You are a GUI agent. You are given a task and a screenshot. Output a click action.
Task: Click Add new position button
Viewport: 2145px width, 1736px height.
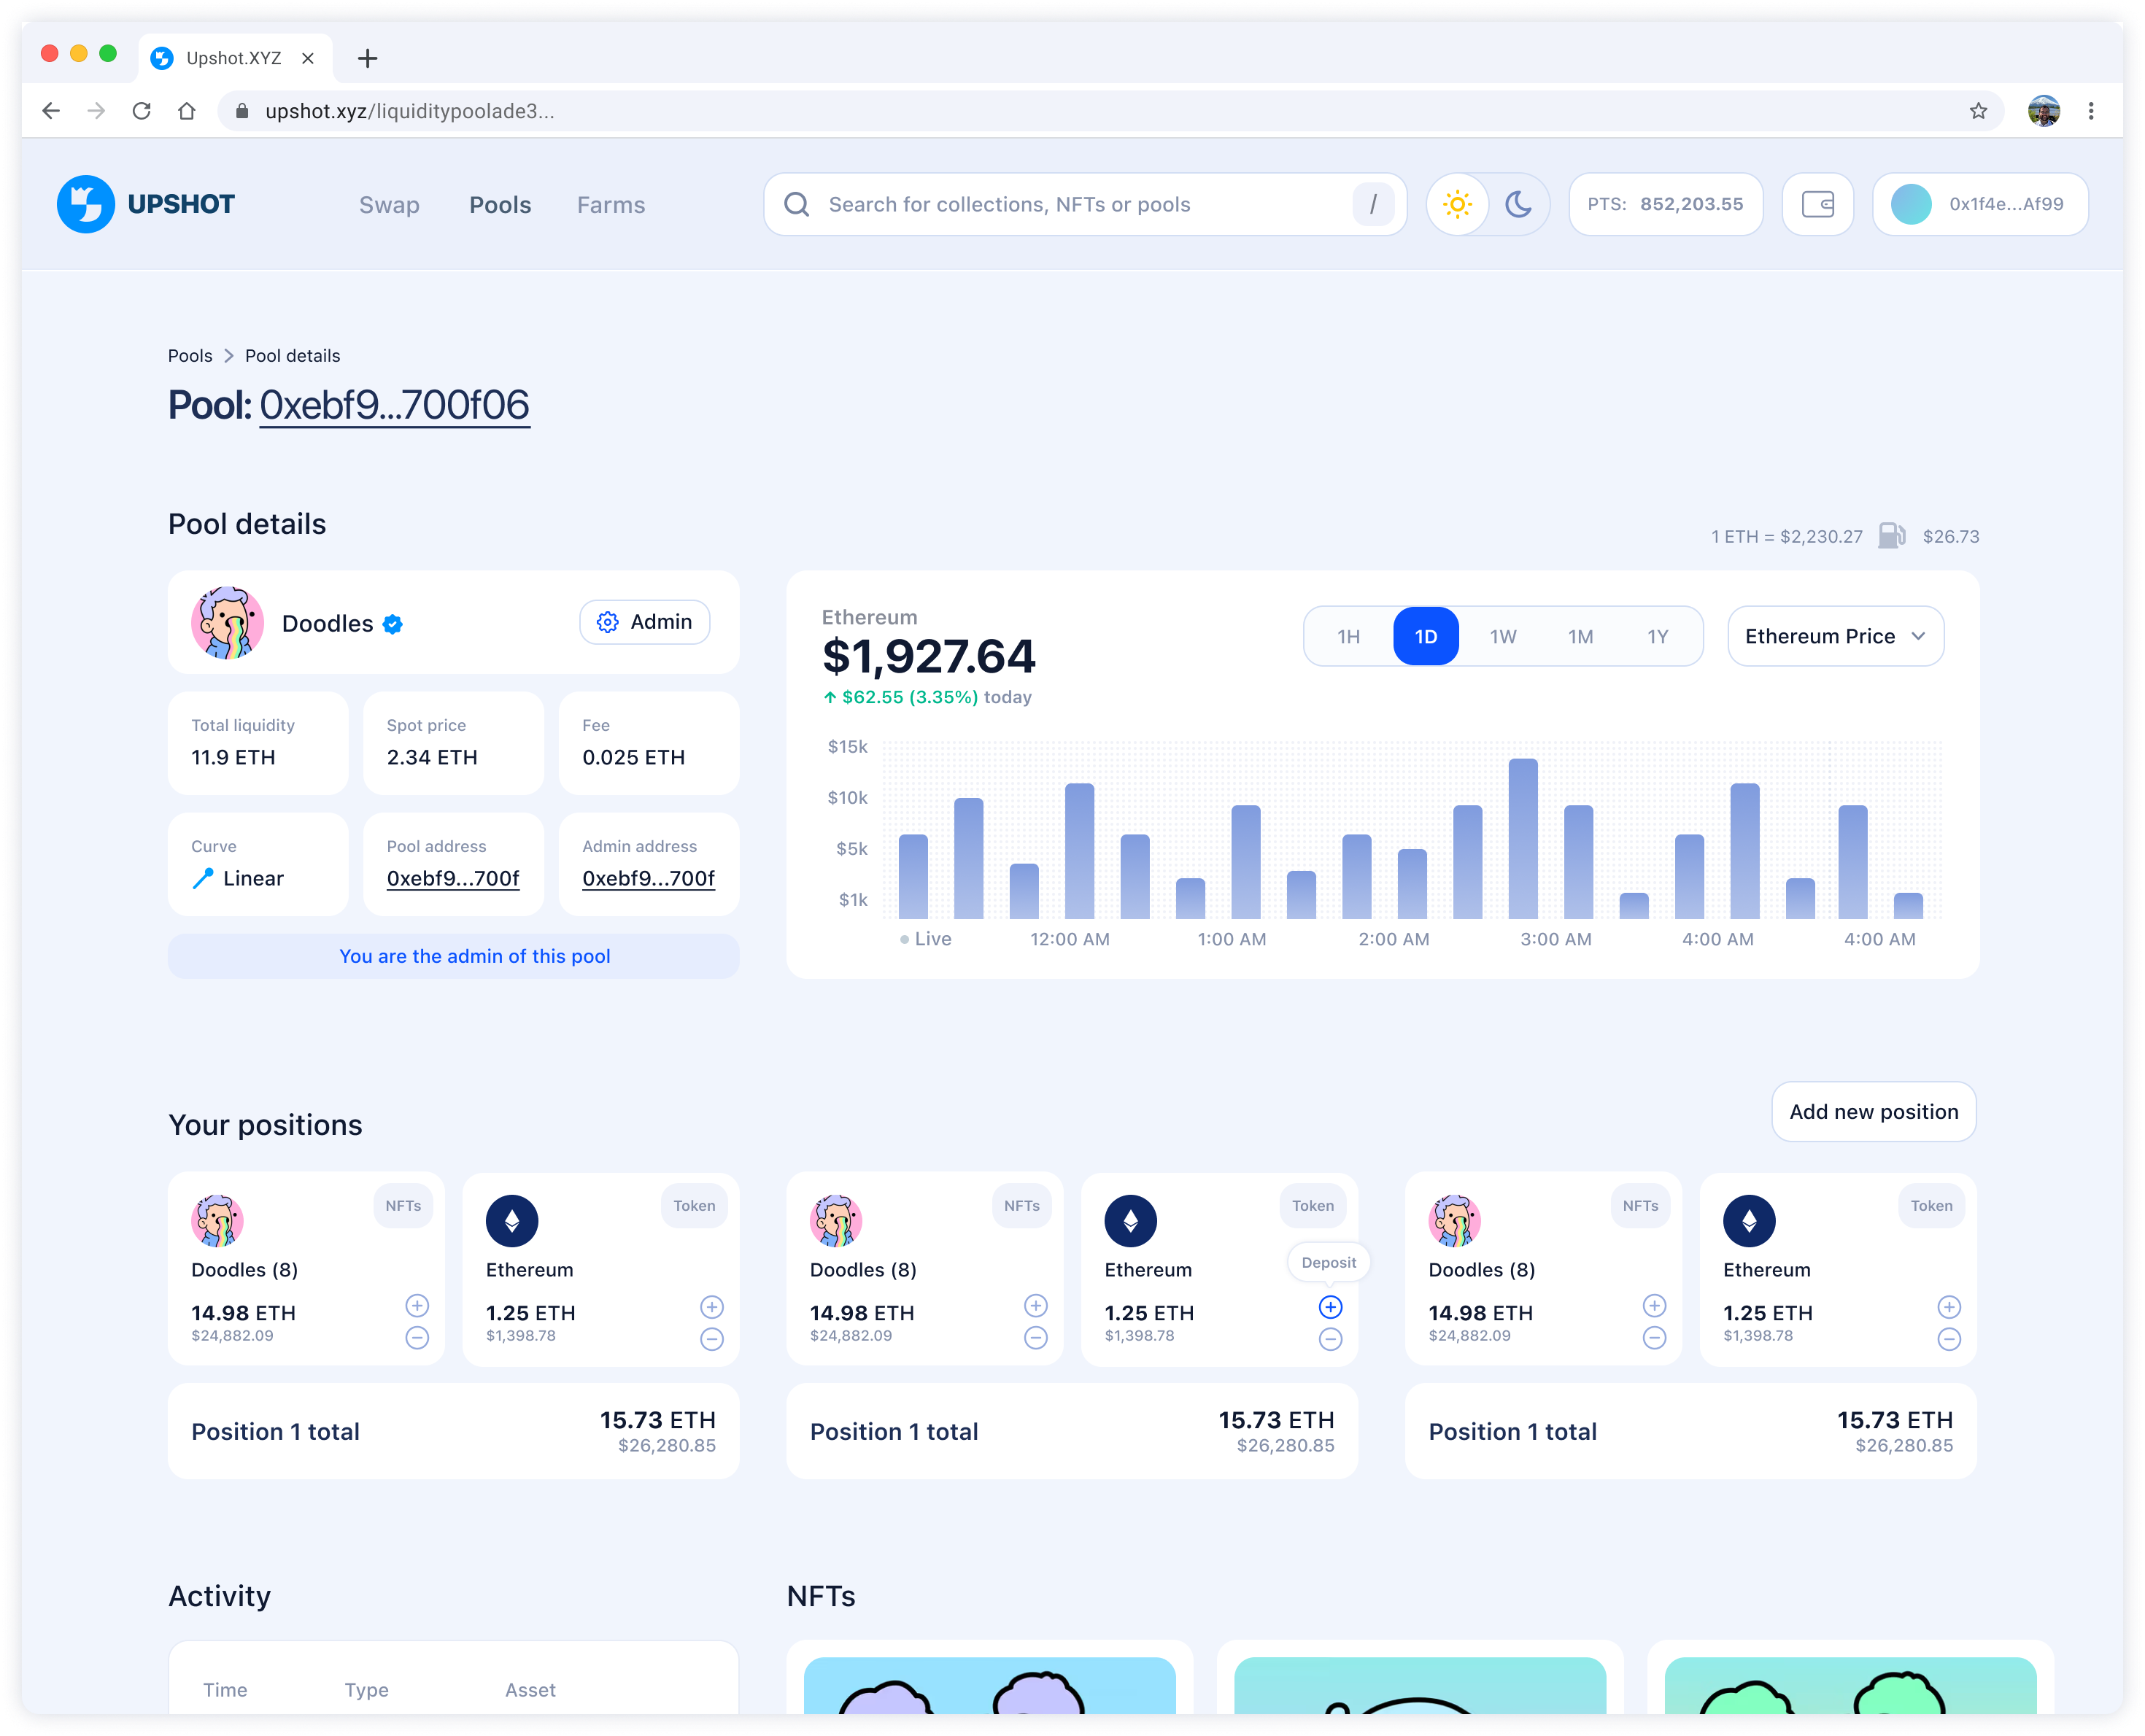click(x=1873, y=1112)
